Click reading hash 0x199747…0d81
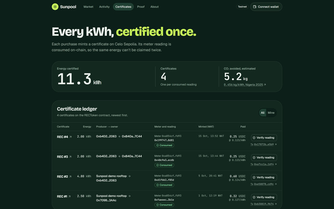The image size is (334, 209). point(164,140)
